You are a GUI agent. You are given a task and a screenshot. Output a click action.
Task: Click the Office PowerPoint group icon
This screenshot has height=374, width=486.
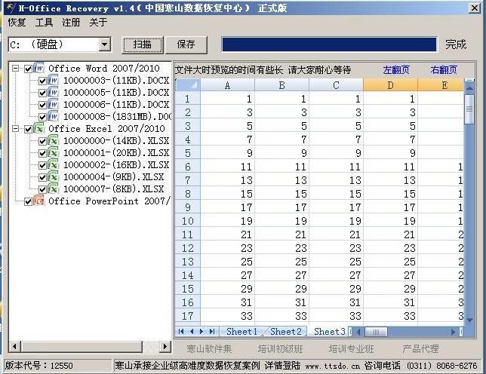38,201
